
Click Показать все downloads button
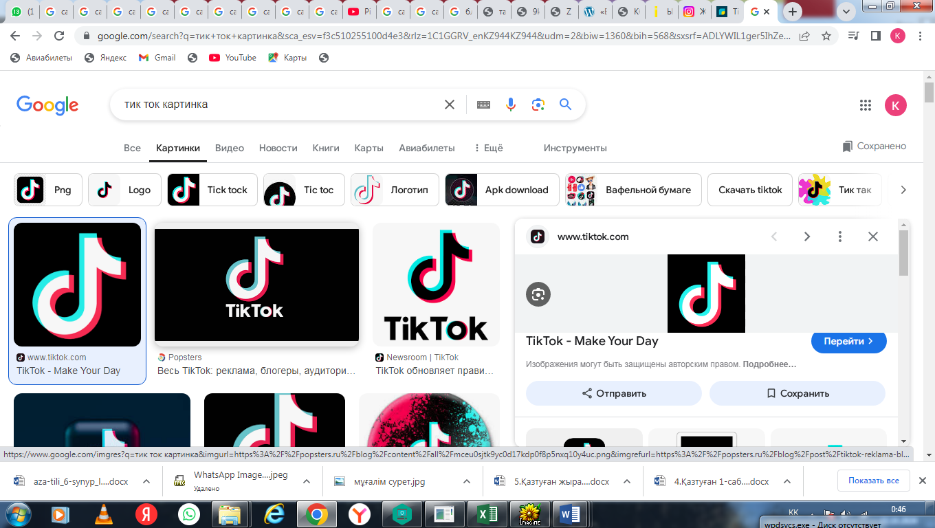(x=873, y=481)
